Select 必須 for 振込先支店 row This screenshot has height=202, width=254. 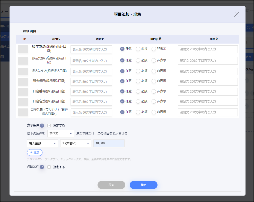coord(138,71)
